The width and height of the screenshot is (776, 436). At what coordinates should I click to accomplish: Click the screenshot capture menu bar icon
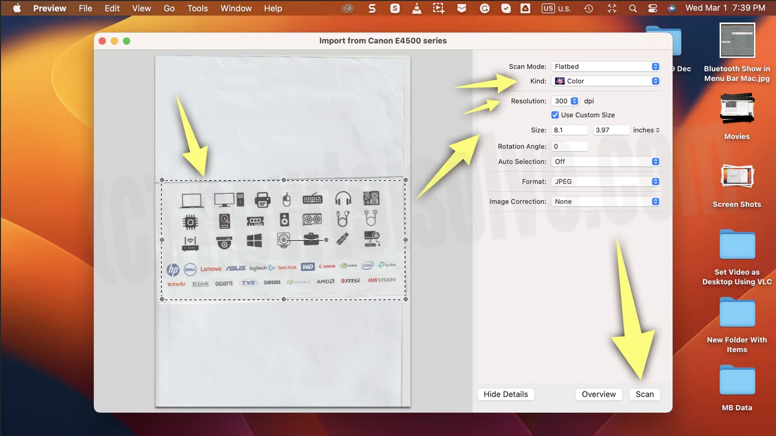[x=439, y=8]
